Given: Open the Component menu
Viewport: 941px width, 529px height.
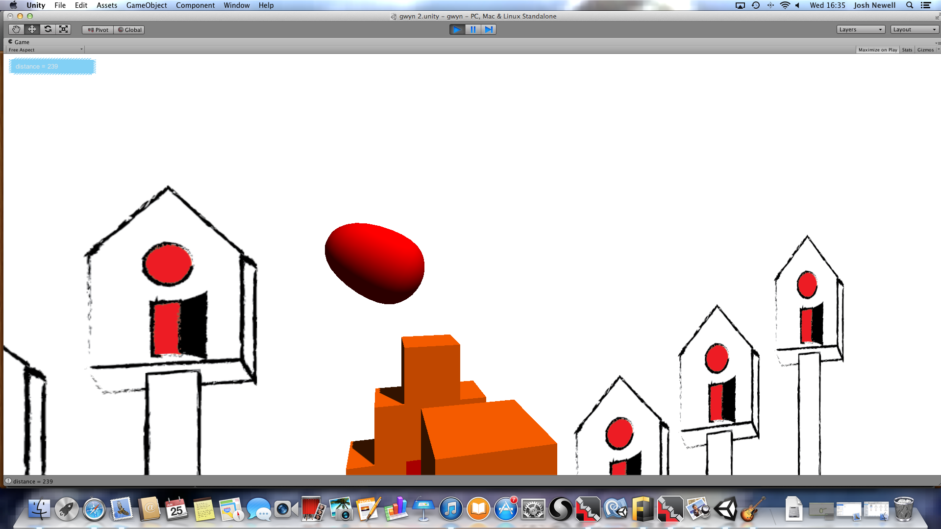Looking at the screenshot, I should [195, 5].
